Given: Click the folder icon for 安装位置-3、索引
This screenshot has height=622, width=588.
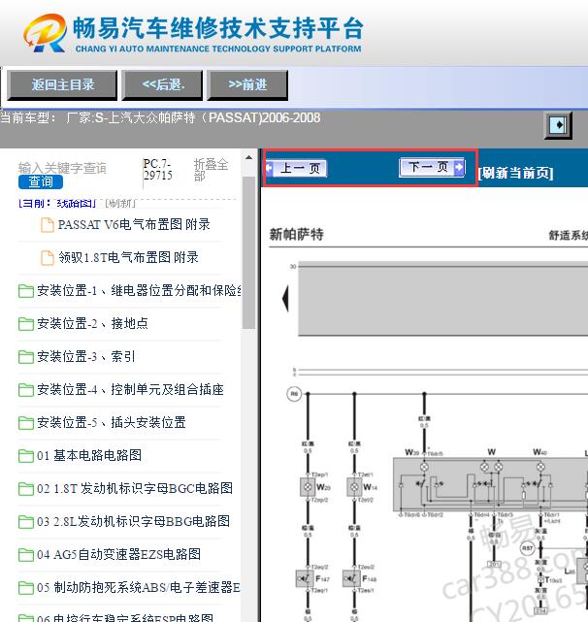Looking at the screenshot, I should click(26, 357).
